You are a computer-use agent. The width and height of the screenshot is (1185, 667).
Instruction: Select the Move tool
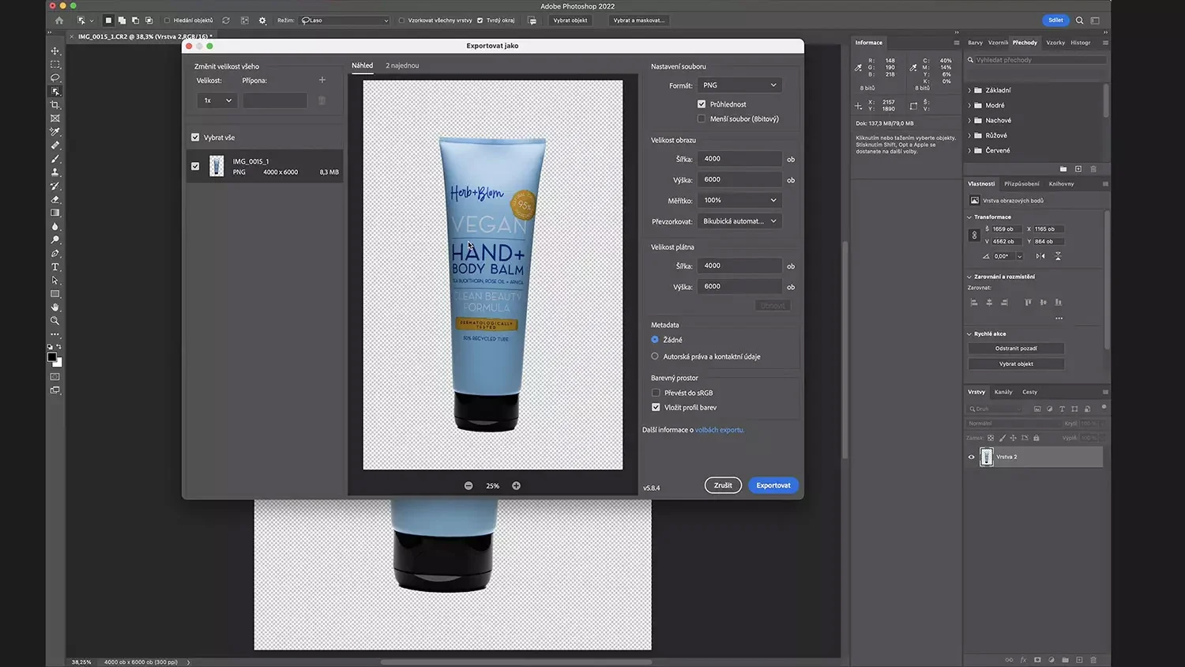coord(55,51)
